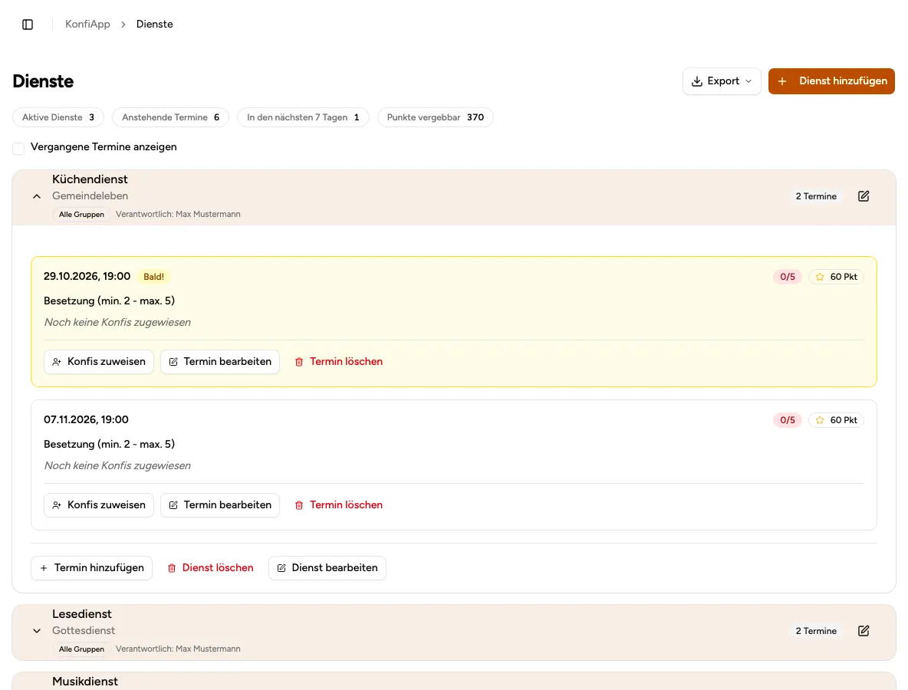908x690 pixels.
Task: Click the Küchendienst section title
Action: click(90, 179)
